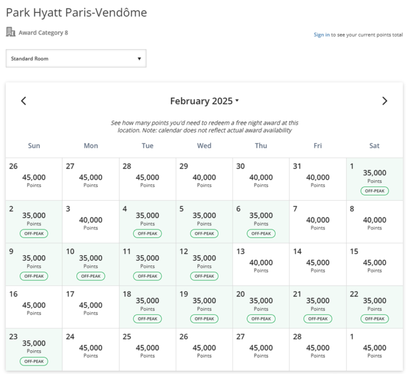Choose February 28 date cell

click(x=318, y=349)
